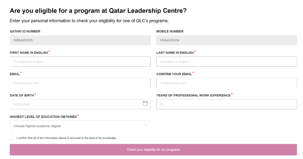This screenshot has width=303, height=159.
Task: Click the "Date of Birth" label
Action: tap(21, 95)
